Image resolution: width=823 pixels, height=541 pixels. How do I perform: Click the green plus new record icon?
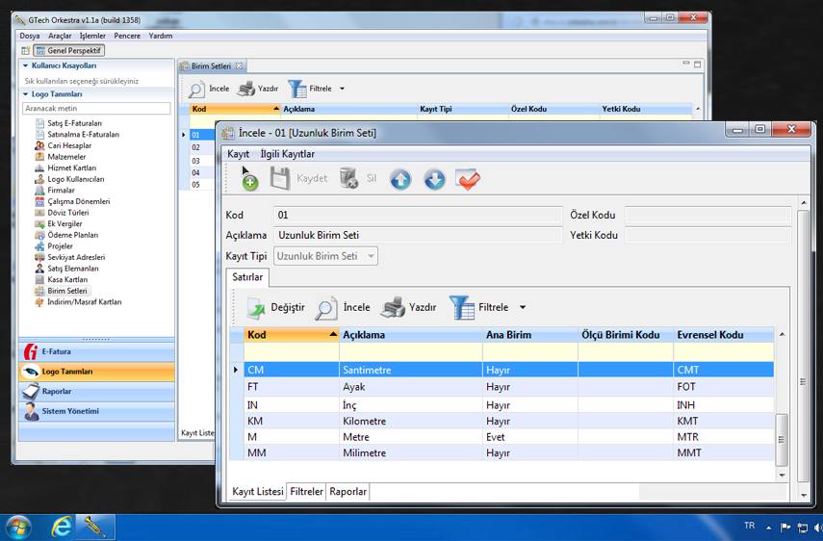tap(248, 179)
